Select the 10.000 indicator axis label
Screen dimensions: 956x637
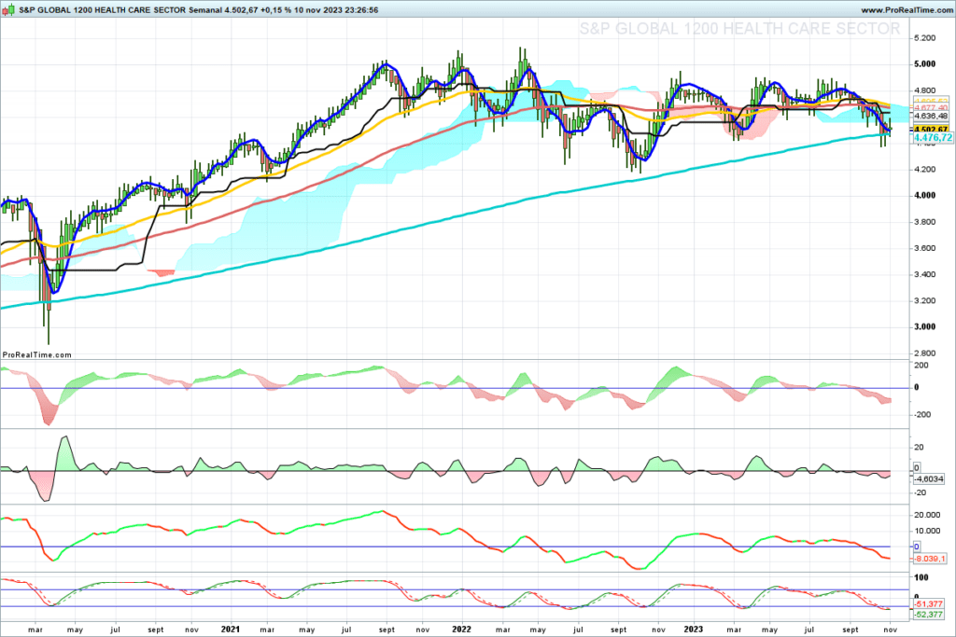tap(927, 531)
